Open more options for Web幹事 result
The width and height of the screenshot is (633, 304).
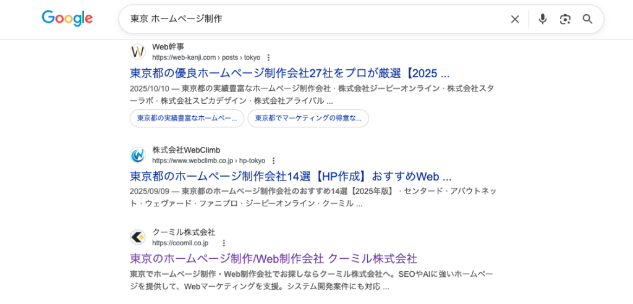pos(268,57)
